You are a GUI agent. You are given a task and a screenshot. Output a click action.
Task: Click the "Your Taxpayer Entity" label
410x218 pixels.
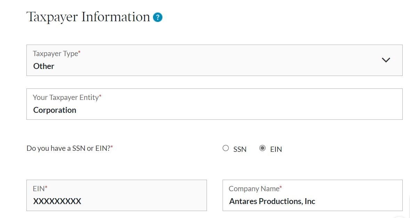67,98
